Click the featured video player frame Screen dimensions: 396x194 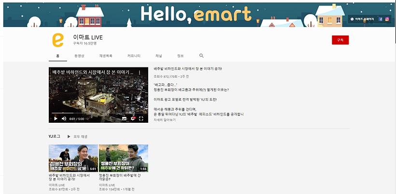(99, 95)
